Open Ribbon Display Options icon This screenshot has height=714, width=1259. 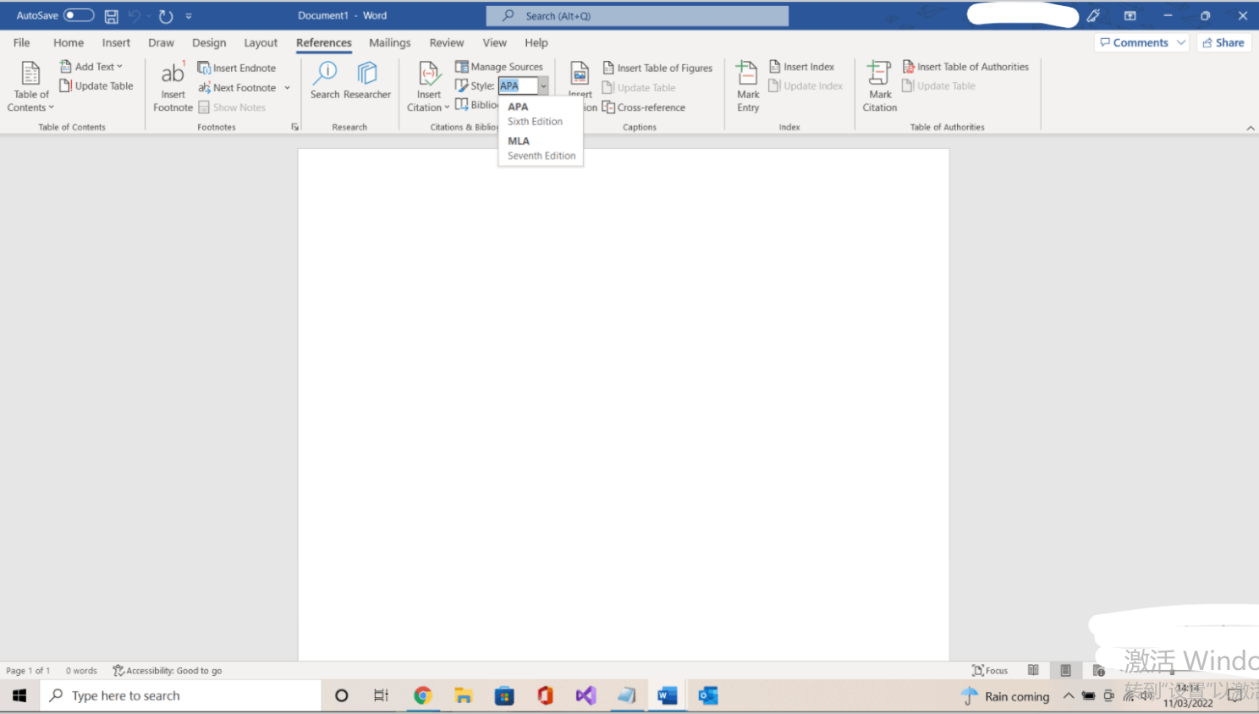click(x=1130, y=16)
